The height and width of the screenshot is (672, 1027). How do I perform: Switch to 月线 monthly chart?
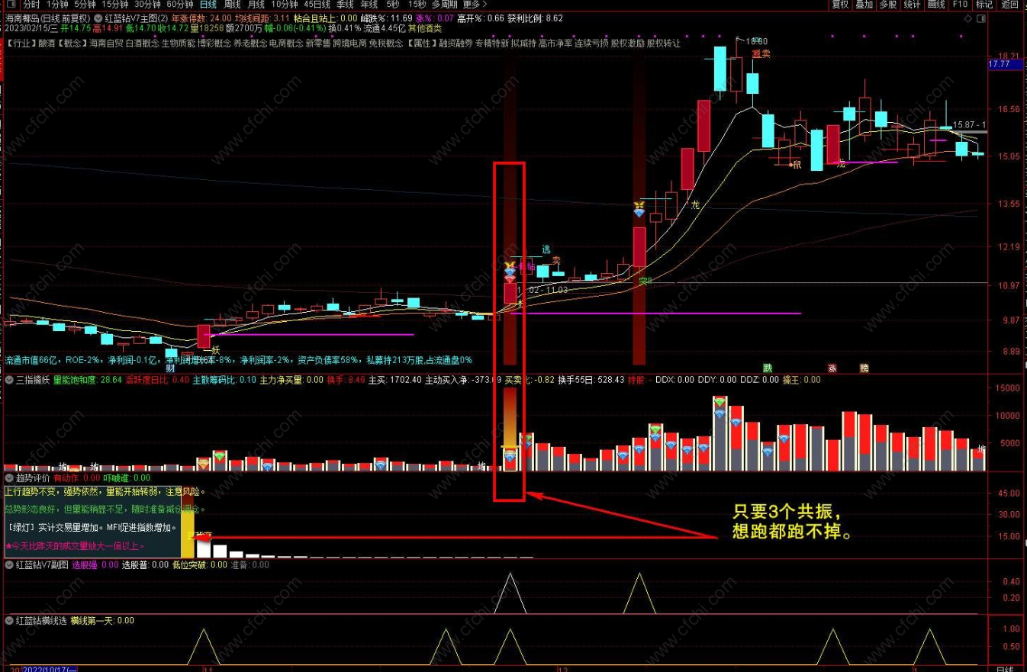click(256, 5)
